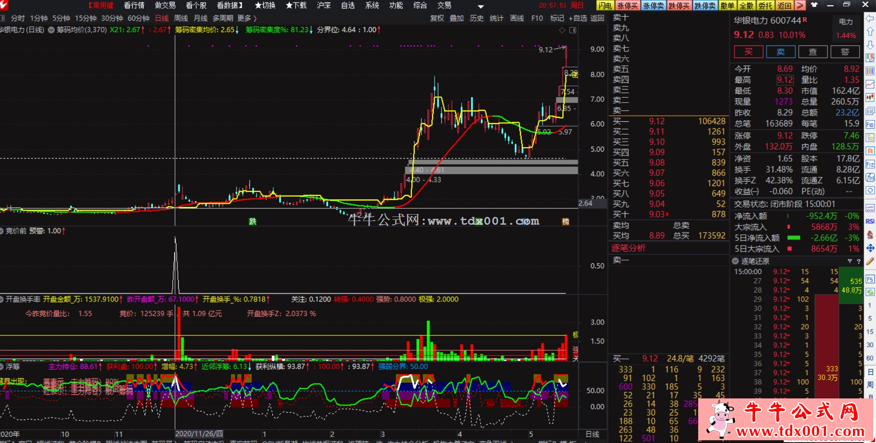Click the 复权 adjustment toolbar button

pos(437,18)
